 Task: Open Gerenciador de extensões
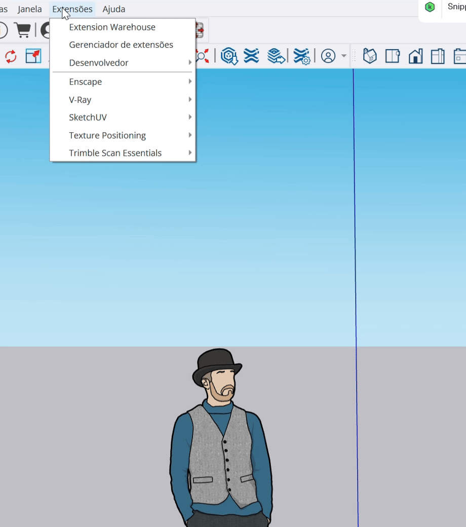pos(123,45)
